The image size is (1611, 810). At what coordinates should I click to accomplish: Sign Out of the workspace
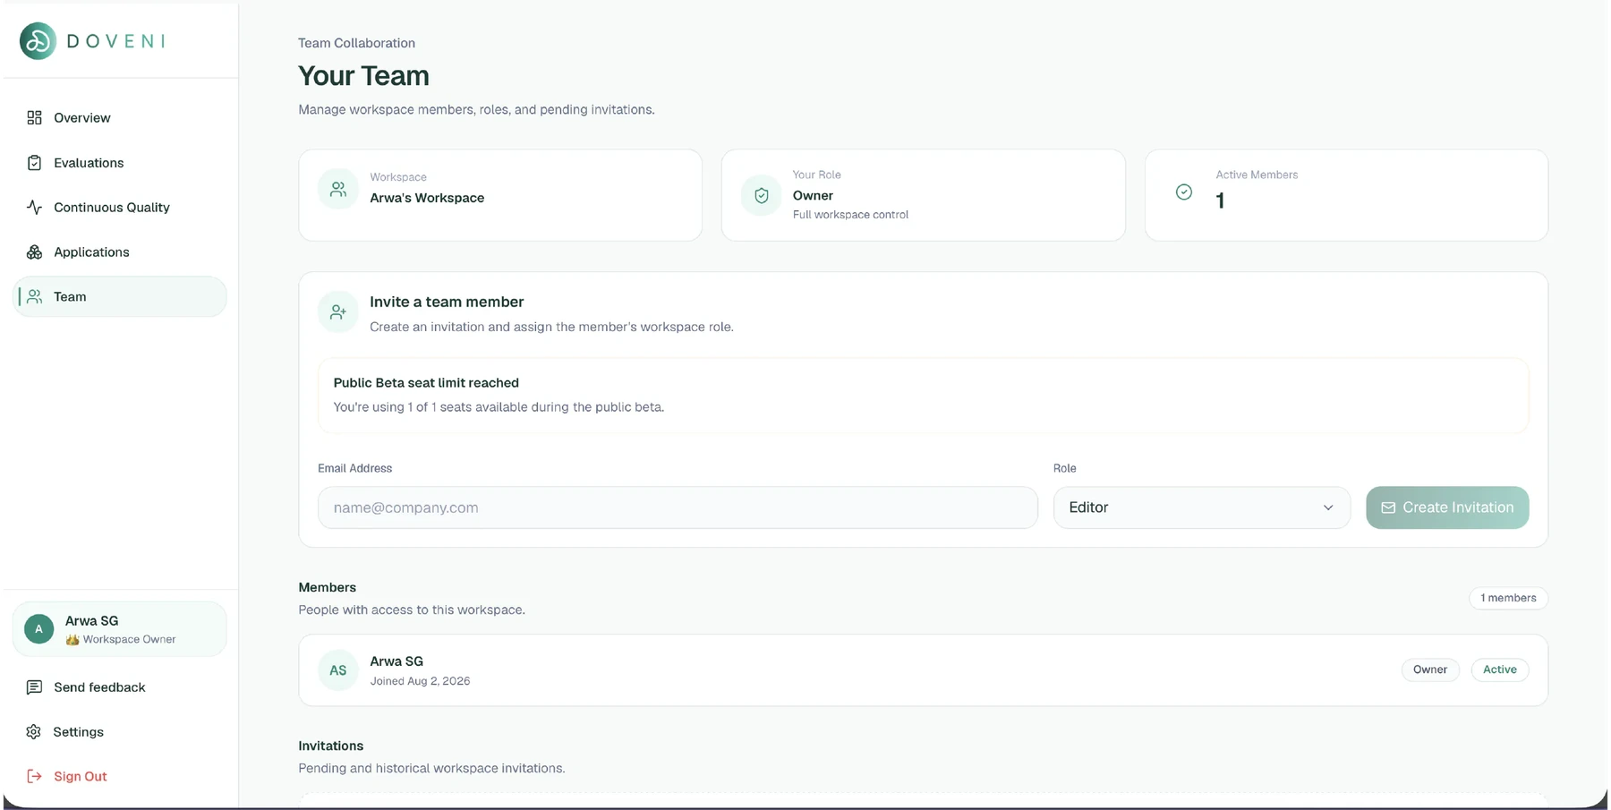(120, 777)
